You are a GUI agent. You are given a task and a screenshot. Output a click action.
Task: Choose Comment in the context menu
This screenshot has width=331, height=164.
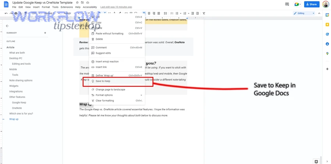coord(117,47)
